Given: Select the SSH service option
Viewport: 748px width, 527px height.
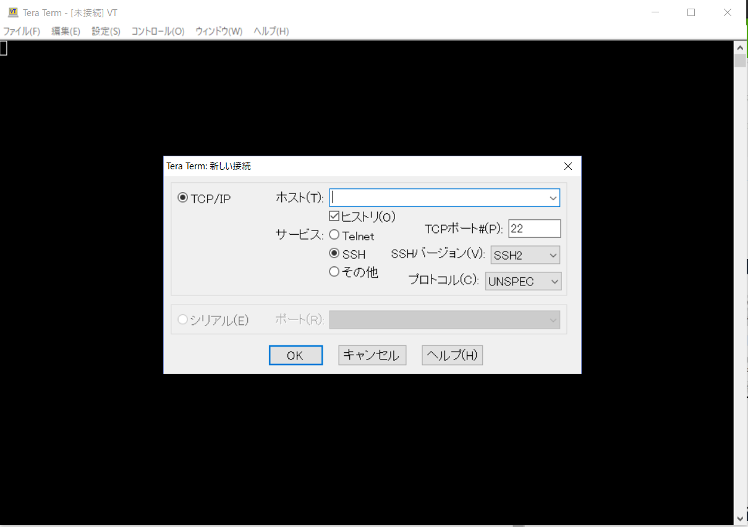Looking at the screenshot, I should tap(334, 253).
